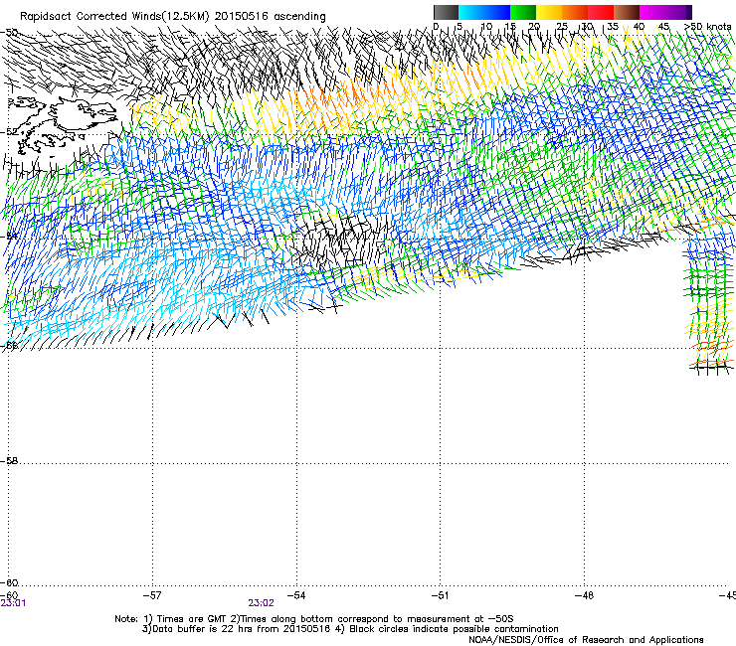Click the NOAA/NESDIS credit line
The height and width of the screenshot is (646, 736).
coord(586,640)
